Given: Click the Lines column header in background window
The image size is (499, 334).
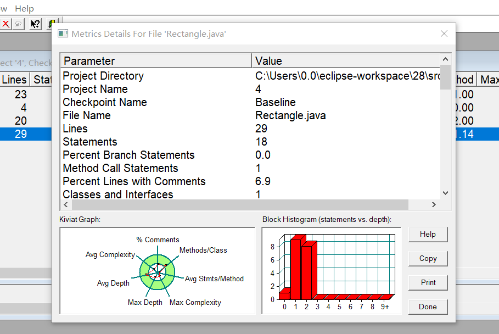Looking at the screenshot, I should pos(14,80).
